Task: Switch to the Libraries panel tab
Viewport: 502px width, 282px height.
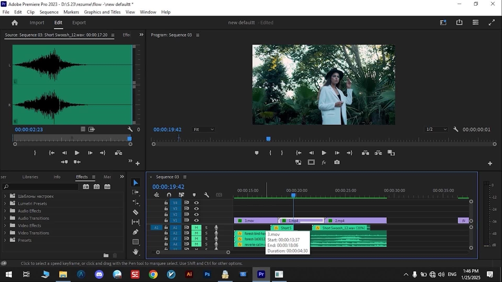Action: 30,177
